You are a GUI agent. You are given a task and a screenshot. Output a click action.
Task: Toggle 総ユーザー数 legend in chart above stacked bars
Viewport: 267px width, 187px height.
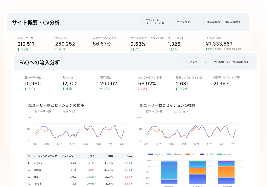click(x=151, y=111)
